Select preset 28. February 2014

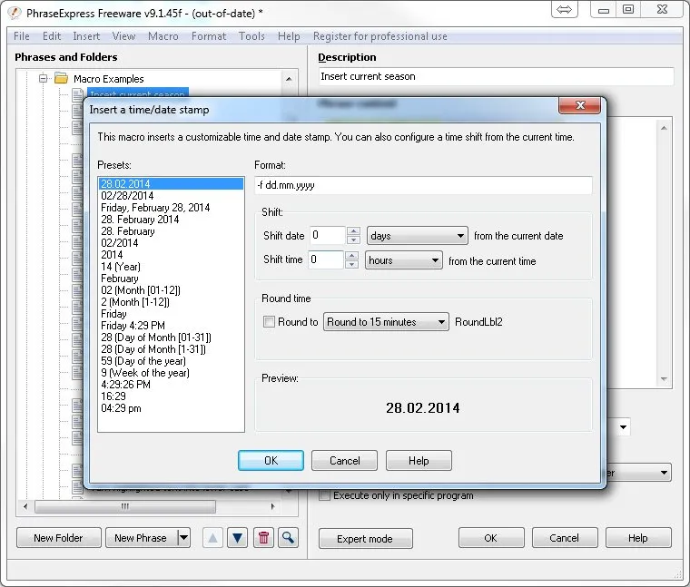click(171, 220)
